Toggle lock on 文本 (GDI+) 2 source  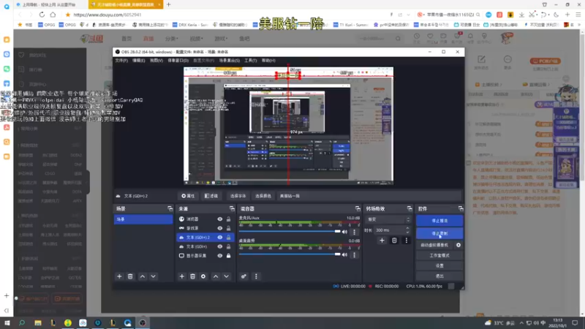point(229,237)
